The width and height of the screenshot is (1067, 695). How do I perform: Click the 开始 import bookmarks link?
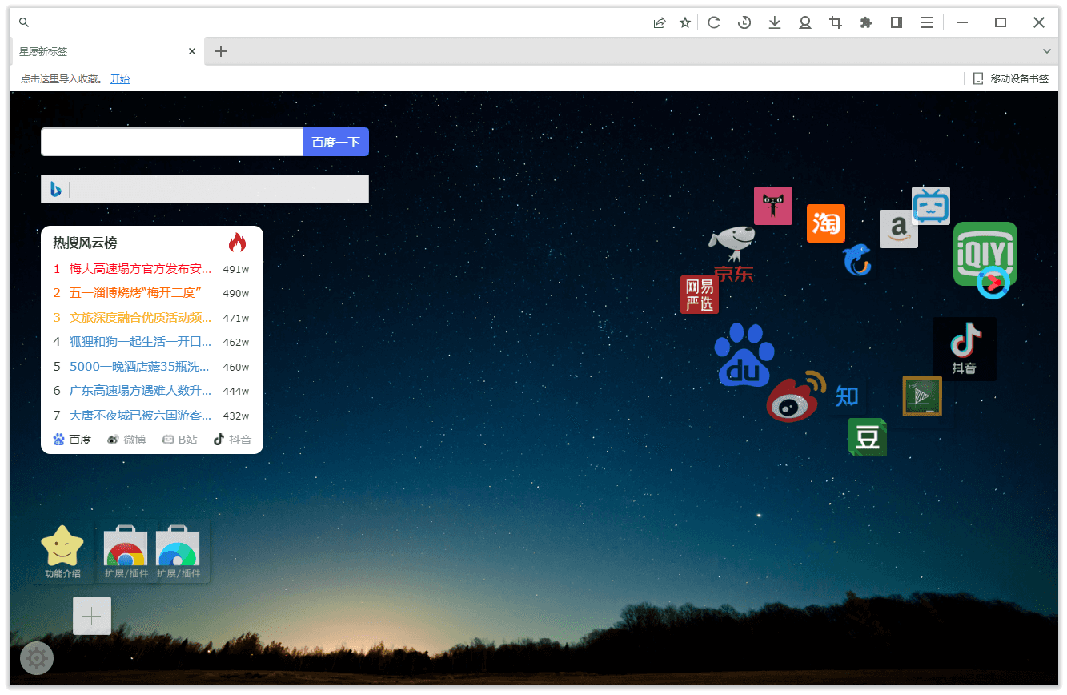click(120, 78)
